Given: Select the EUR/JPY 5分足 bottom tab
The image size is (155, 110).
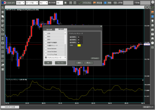Looking at the screenshot, I should pos(10,107).
